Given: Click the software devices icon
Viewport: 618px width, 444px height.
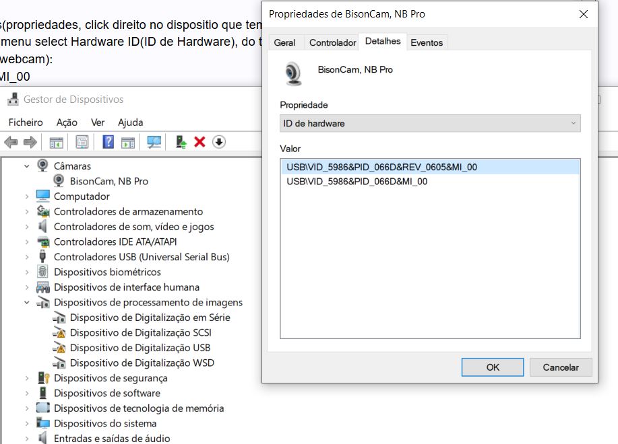Looking at the screenshot, I should point(42,393).
